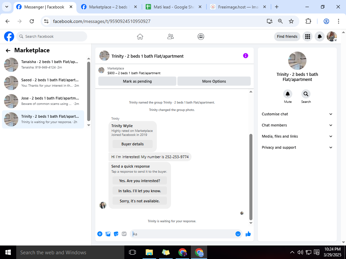Open File Explorer from taskbar
Viewport: 346px width, 259px height.
tap(149, 252)
